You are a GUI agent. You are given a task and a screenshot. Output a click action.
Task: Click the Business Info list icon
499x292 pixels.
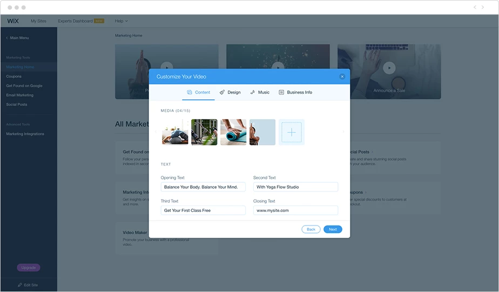[x=281, y=92]
